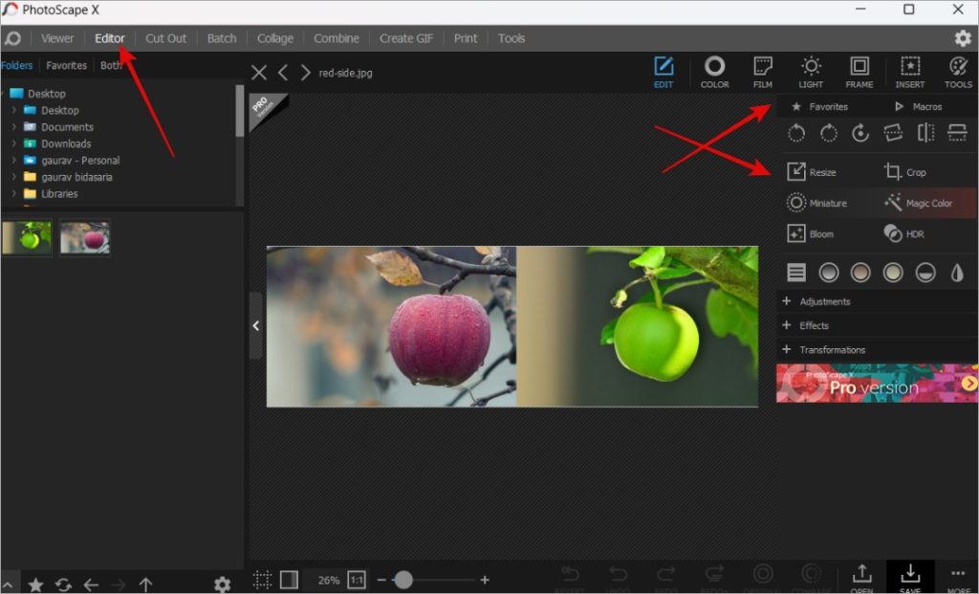Toggle the compare split view icon

pos(289,580)
